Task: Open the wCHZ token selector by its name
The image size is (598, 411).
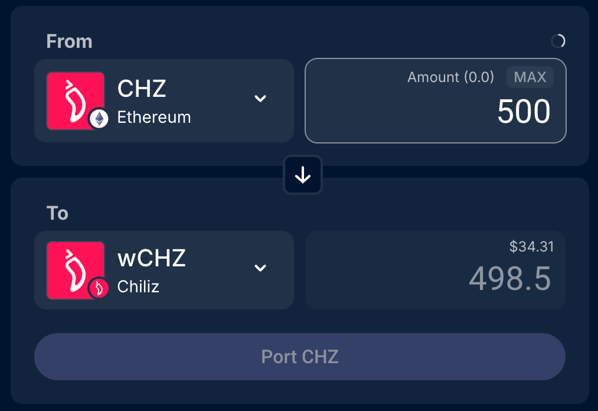Action: 152,258
